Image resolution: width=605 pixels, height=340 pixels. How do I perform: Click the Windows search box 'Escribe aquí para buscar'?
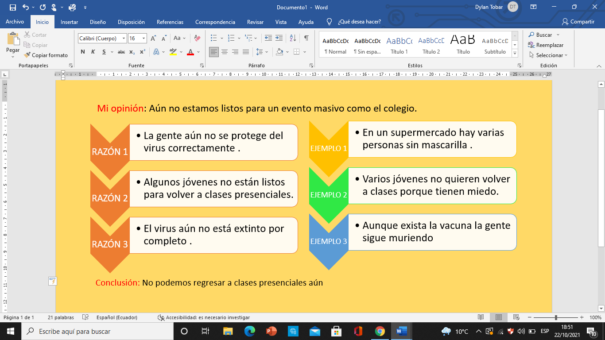(x=97, y=331)
